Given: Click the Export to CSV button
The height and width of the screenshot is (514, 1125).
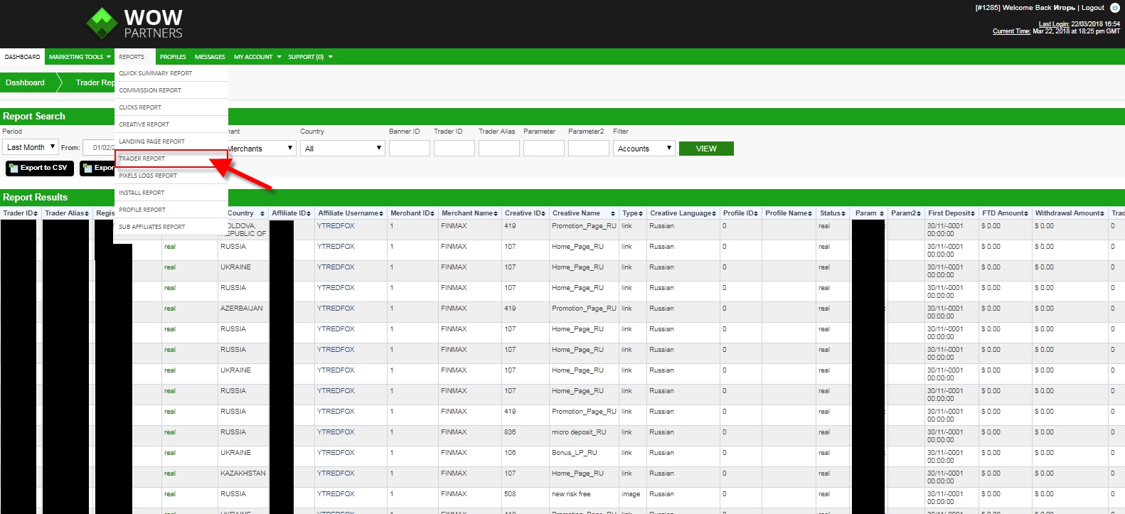Looking at the screenshot, I should tap(40, 168).
